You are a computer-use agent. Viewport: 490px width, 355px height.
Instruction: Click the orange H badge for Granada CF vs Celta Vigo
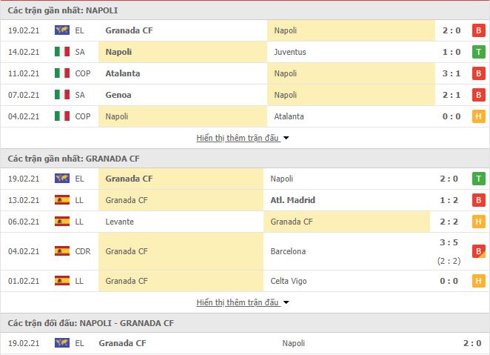tap(478, 281)
